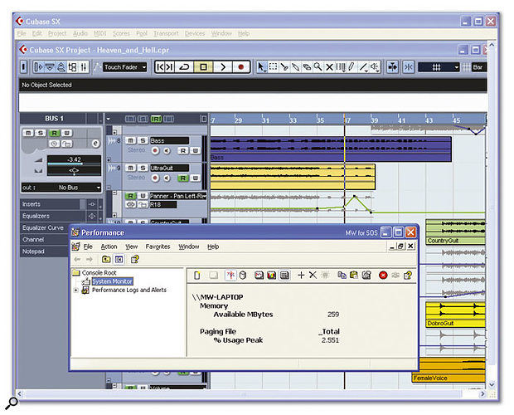Click the Stop button in Cubase transport

click(203, 67)
